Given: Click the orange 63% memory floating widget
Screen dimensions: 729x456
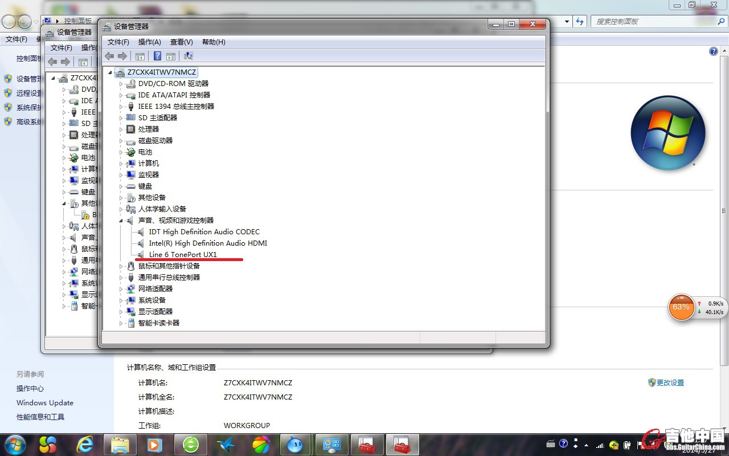Looking at the screenshot, I should point(681,307).
